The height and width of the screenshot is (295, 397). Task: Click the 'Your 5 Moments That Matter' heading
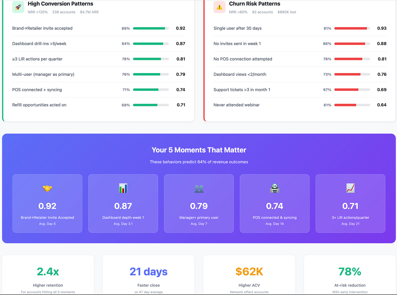(x=199, y=150)
